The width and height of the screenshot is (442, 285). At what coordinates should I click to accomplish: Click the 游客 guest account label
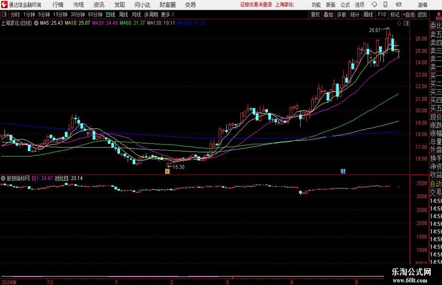click(422, 5)
